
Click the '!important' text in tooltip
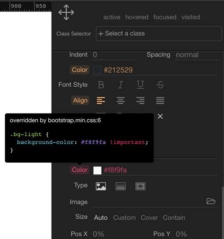tap(127, 142)
